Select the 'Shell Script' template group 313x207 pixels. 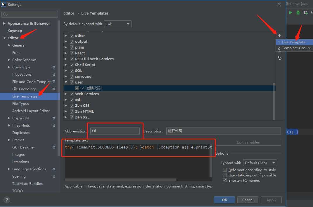(x=85, y=65)
